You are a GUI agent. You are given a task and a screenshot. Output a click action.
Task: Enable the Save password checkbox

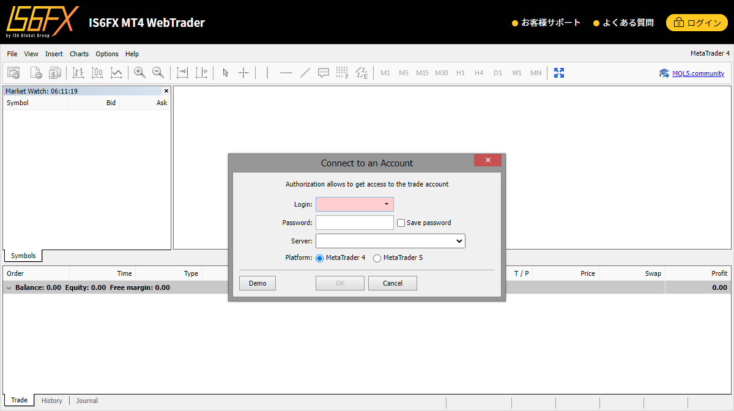pyautogui.click(x=401, y=223)
